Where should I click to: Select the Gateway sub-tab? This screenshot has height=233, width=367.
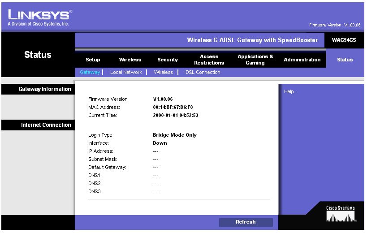click(x=90, y=72)
